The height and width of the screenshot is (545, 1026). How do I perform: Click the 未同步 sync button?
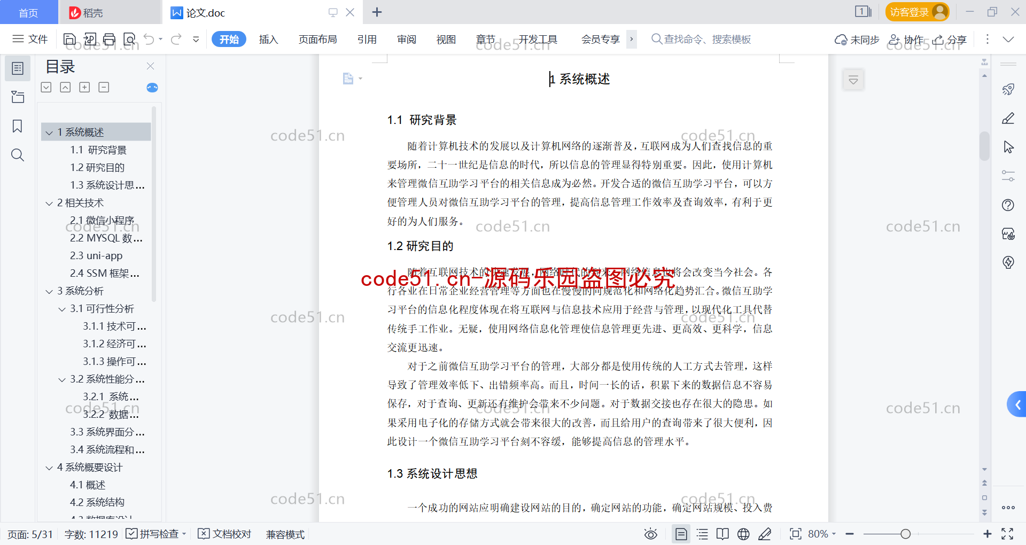857,40
